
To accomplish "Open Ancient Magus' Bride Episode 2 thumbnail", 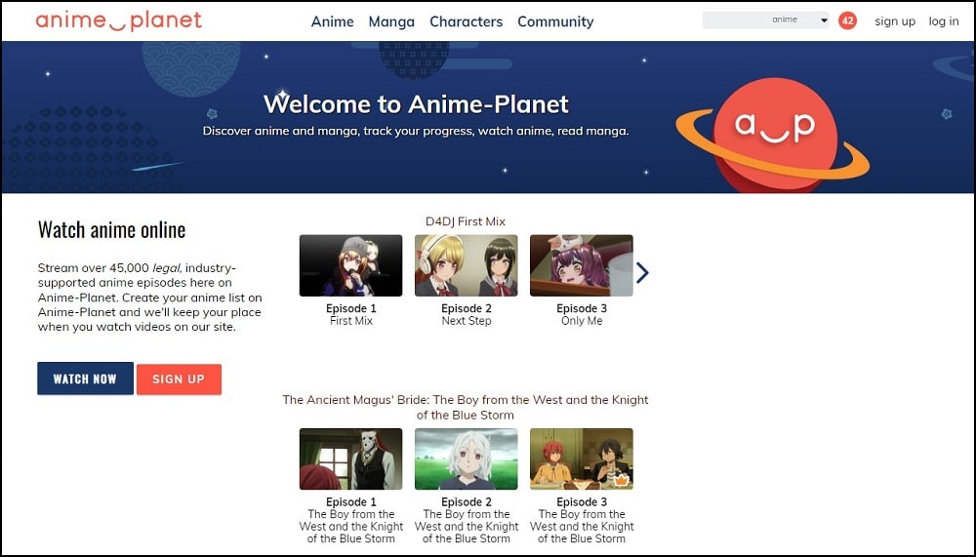I will (467, 458).
